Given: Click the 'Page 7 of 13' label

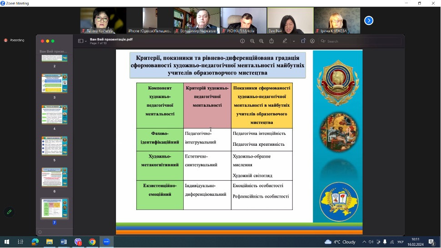Looking at the screenshot, I should click(98, 43).
